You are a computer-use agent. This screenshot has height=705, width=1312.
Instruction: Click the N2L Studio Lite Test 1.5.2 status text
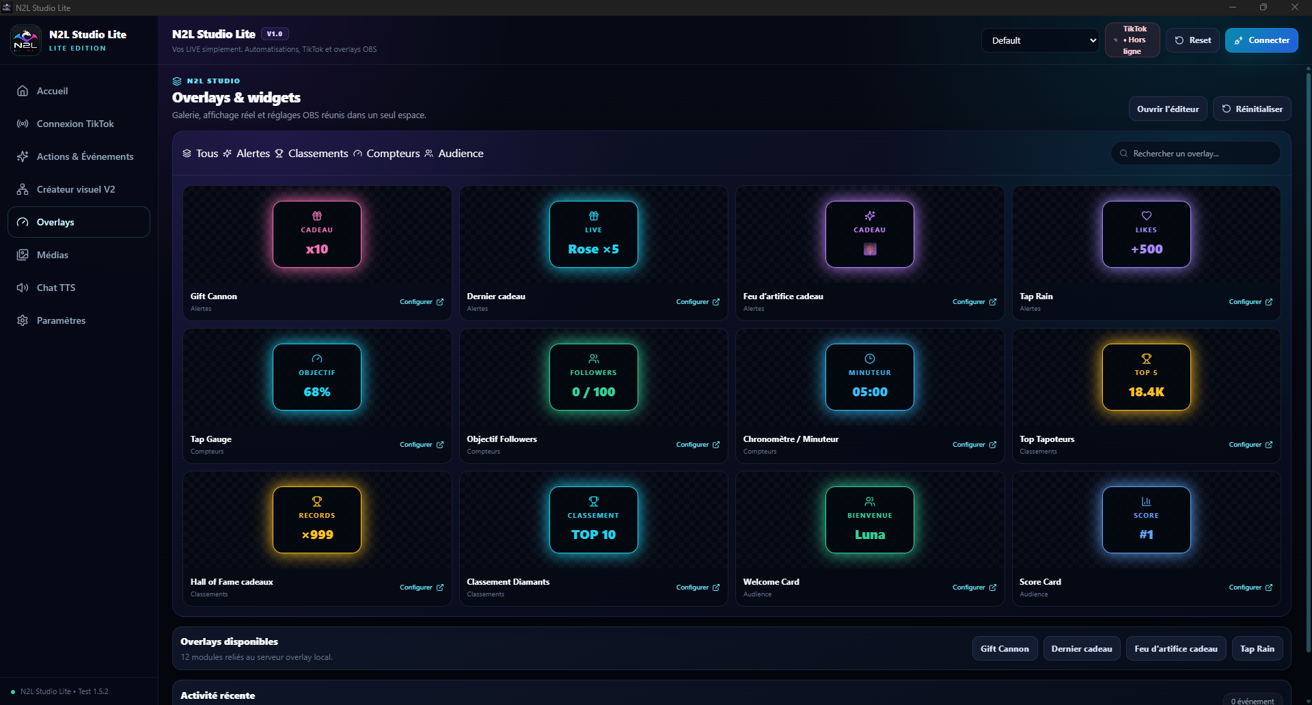tap(64, 691)
